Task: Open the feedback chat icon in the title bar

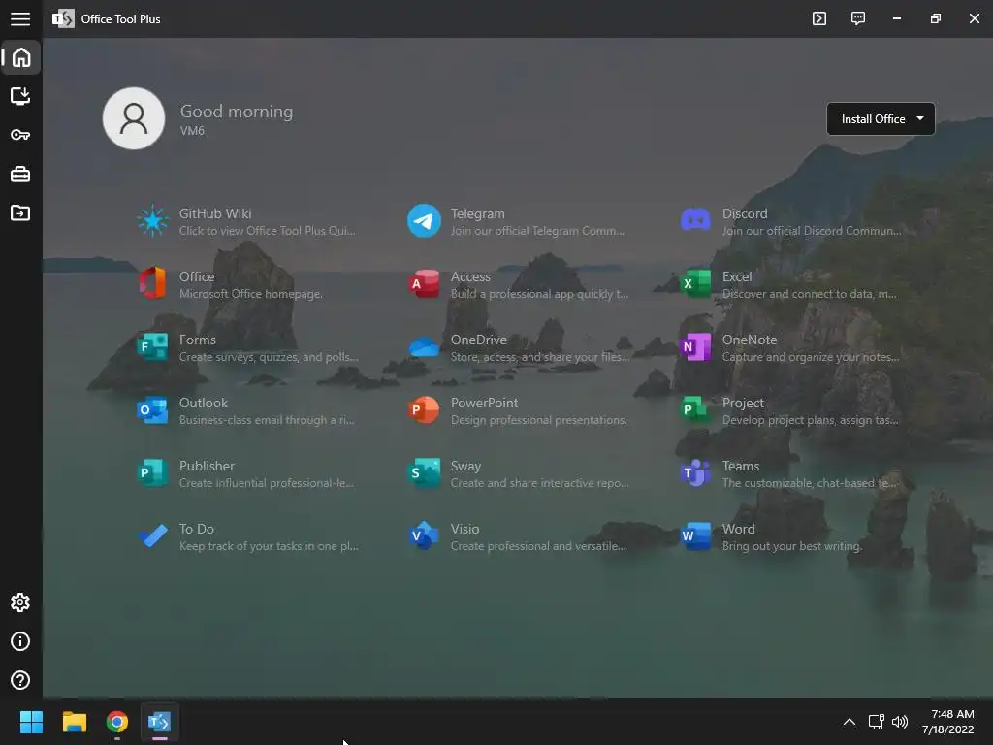Action: 858,18
